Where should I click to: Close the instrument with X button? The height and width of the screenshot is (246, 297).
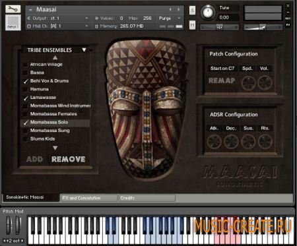pyautogui.click(x=288, y=6)
